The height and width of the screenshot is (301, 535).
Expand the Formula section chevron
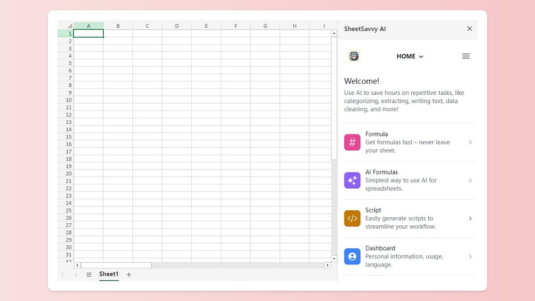(470, 142)
